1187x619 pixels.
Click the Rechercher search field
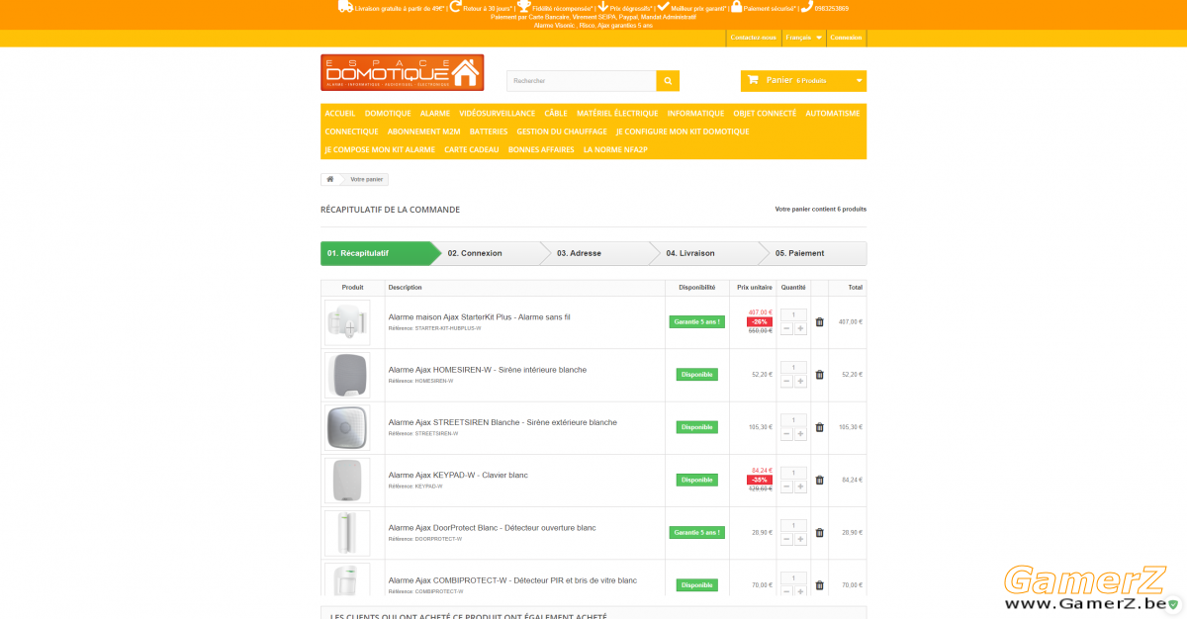(582, 81)
